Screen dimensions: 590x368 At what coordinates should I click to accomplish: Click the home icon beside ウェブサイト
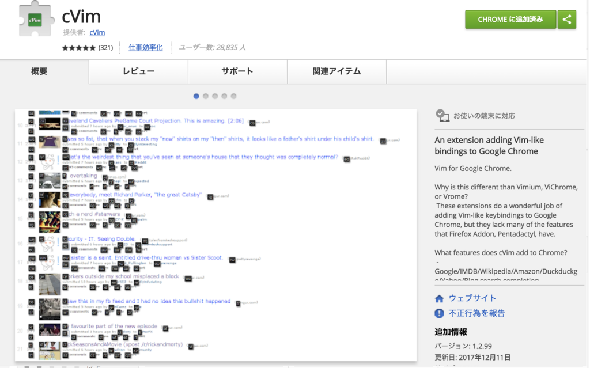439,299
